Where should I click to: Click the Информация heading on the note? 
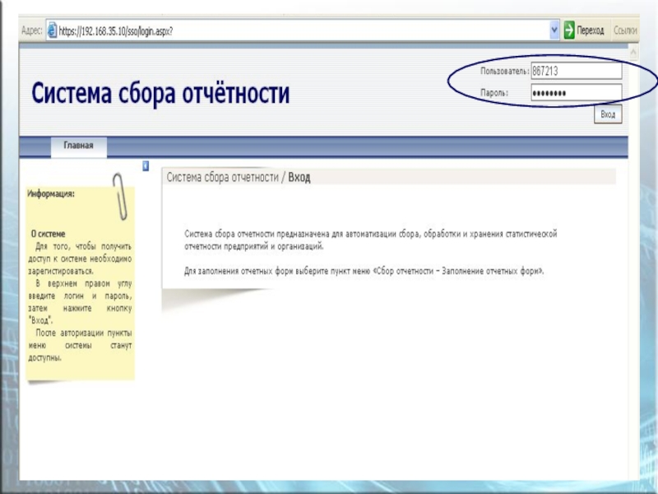pos(51,194)
